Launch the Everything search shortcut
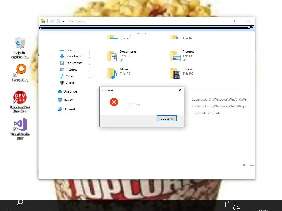The image size is (282, 211). 20,73
